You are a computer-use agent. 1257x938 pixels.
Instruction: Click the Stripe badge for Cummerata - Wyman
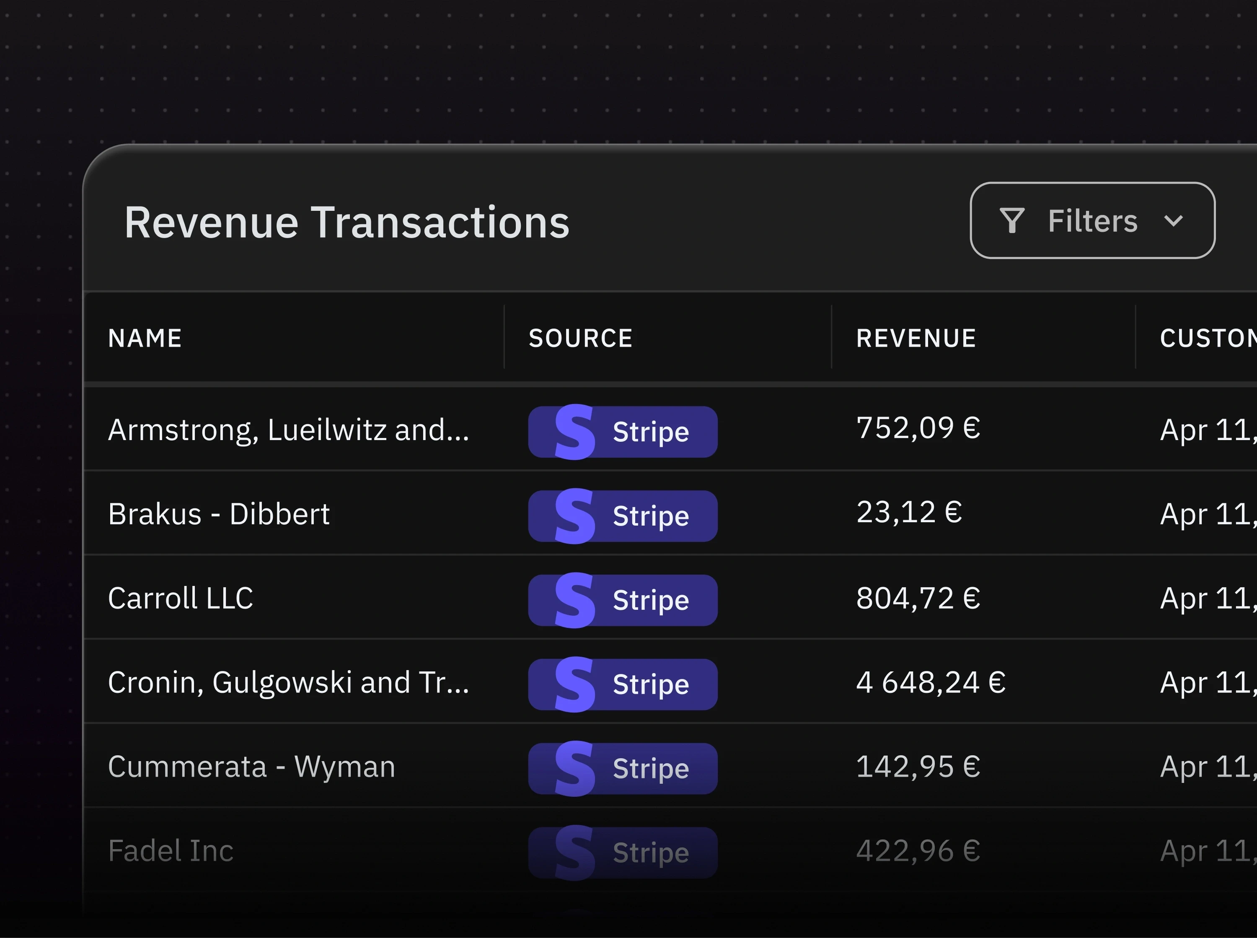(x=623, y=768)
